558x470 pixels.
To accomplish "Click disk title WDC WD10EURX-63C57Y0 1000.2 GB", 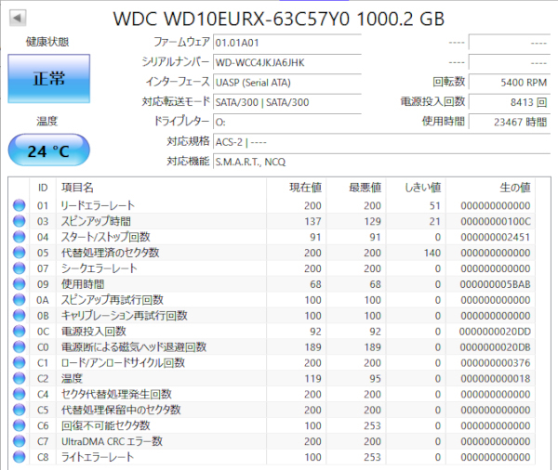I will [279, 19].
